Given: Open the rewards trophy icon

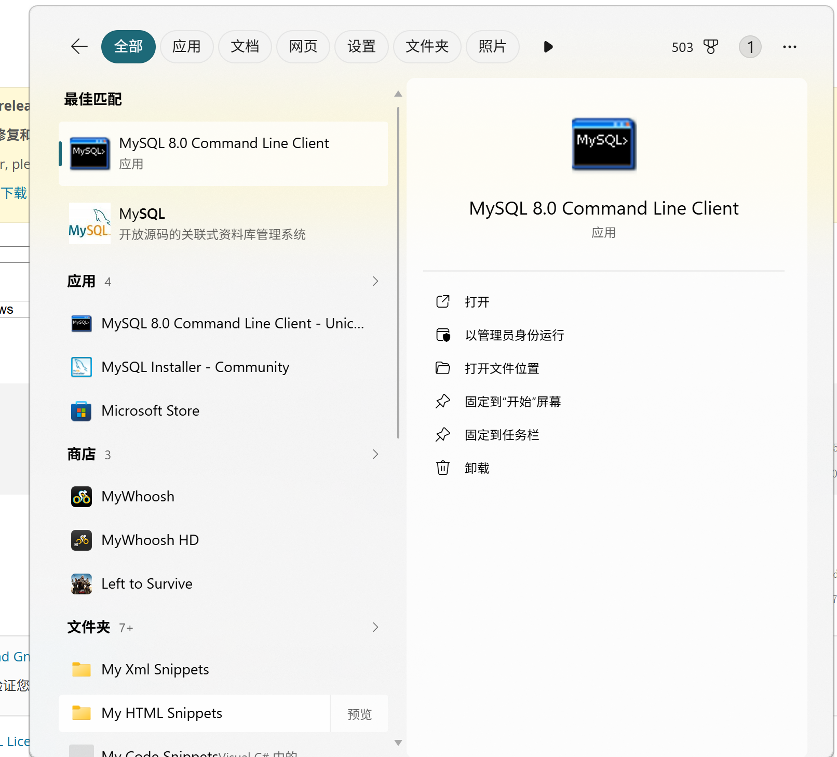Looking at the screenshot, I should pyautogui.click(x=711, y=47).
